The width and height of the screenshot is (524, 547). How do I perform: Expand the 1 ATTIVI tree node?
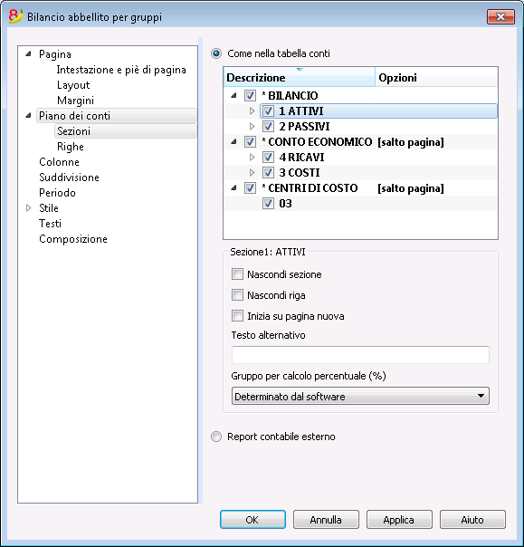click(252, 110)
